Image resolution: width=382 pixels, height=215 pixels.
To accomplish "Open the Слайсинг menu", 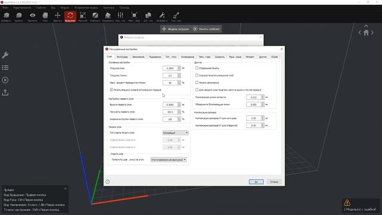I will pos(41,8).
